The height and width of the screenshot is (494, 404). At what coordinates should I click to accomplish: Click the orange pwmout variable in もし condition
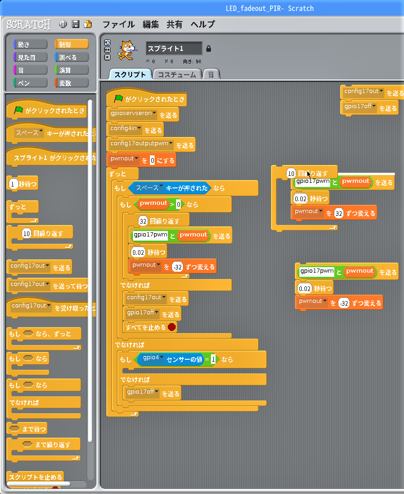153,203
